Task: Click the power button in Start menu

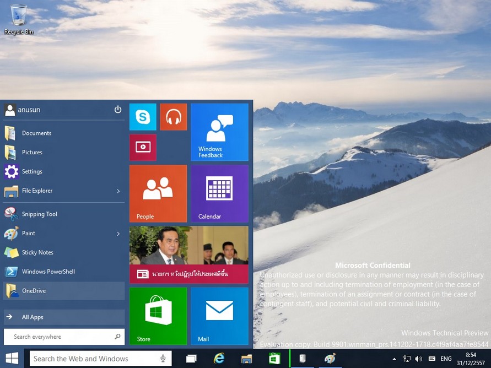Action: 118,110
